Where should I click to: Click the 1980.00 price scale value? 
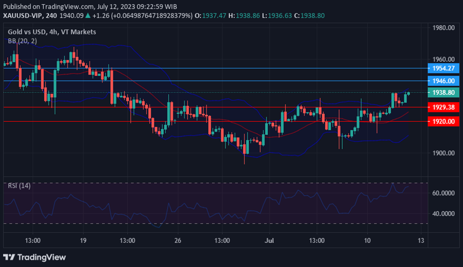coord(443,28)
